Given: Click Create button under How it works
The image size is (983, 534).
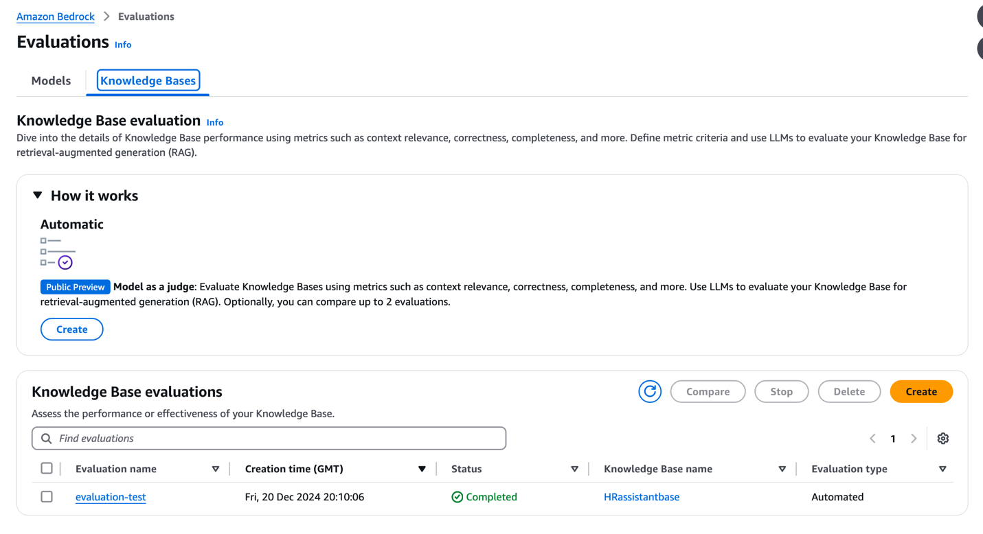Looking at the screenshot, I should [x=72, y=329].
